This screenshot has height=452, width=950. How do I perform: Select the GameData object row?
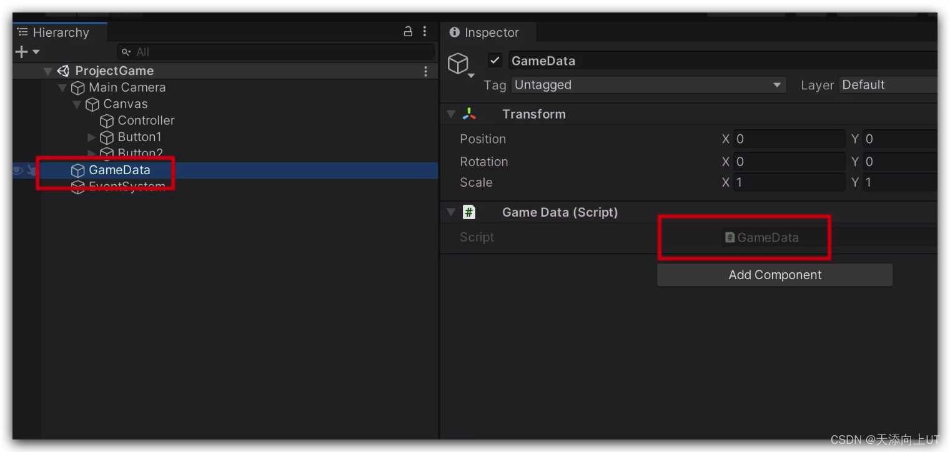[225, 170]
